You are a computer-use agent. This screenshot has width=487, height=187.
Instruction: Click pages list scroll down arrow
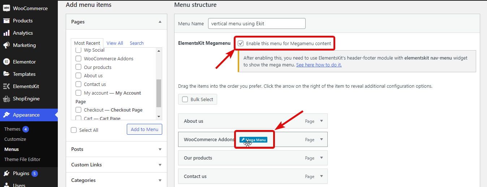click(x=159, y=117)
